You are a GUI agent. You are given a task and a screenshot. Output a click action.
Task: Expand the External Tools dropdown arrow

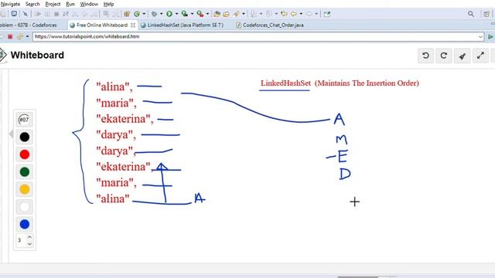click(207, 14)
